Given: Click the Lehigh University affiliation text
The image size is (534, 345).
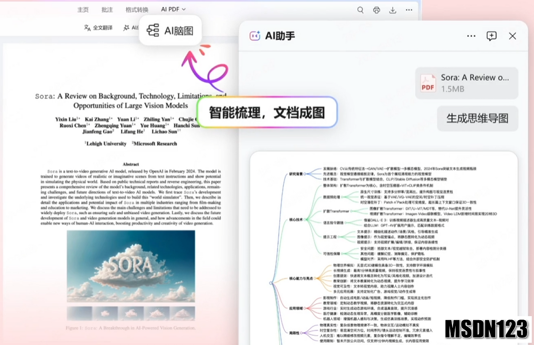Looking at the screenshot, I should [x=105, y=143].
